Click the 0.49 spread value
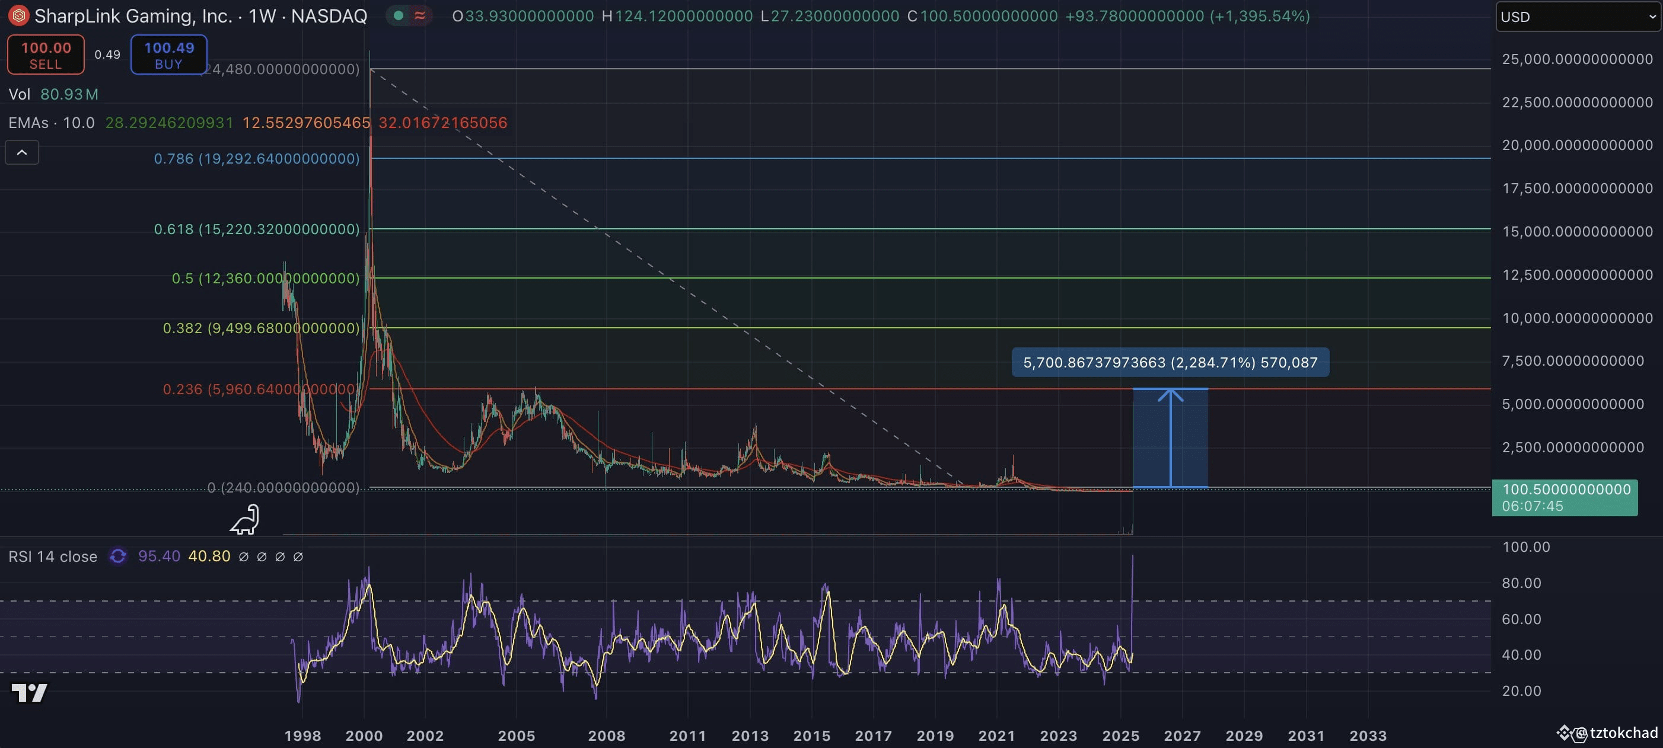Screen dimensions: 1663x748 click(x=107, y=55)
